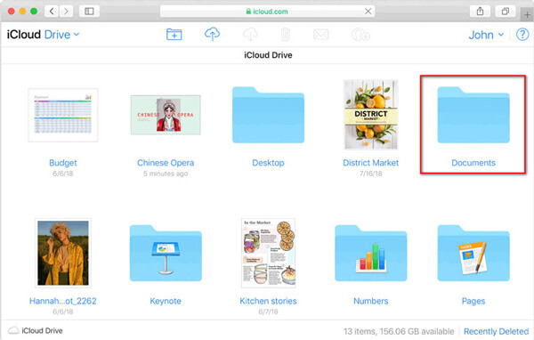
Task: Click the New Folder icon in the toolbar
Action: (174, 35)
